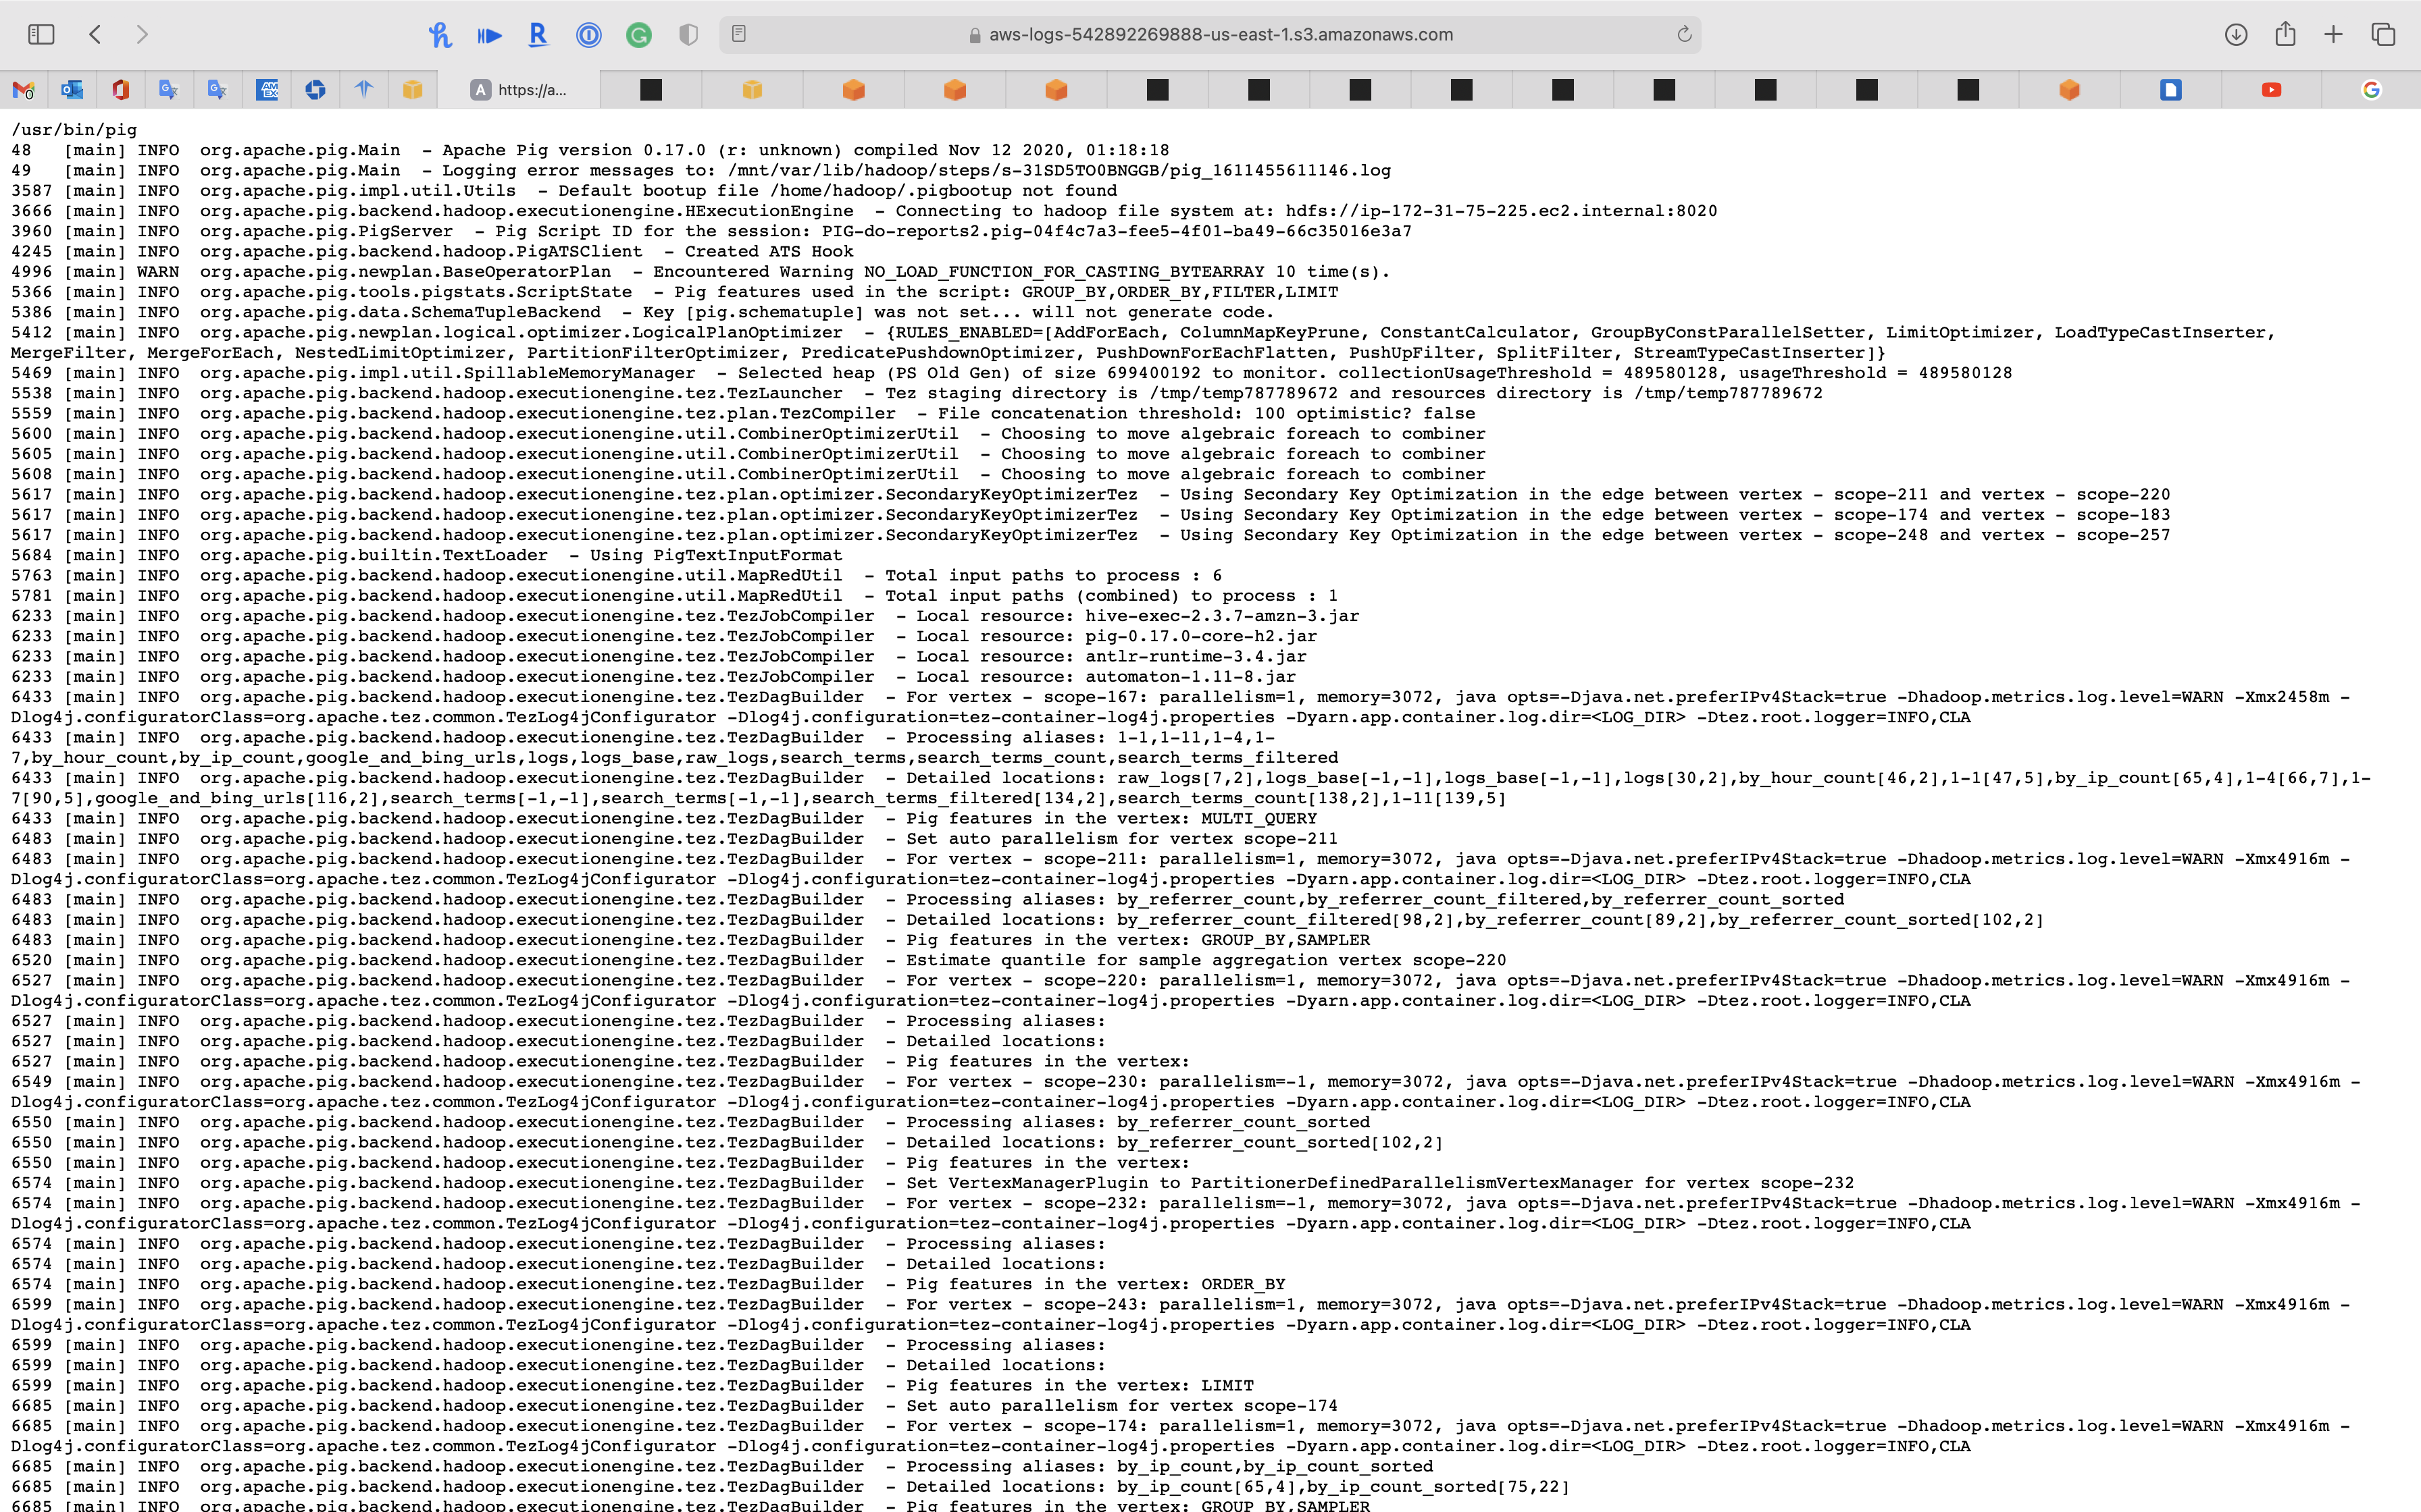
Task: Toggle the Safari sidebar panel
Action: pyautogui.click(x=41, y=35)
